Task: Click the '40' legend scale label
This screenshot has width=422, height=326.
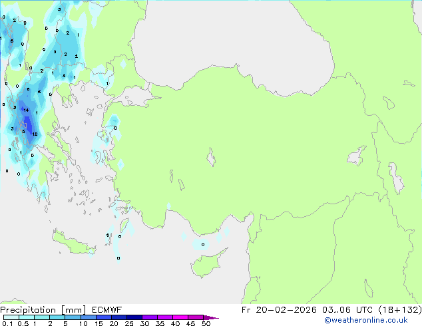Action: (175, 323)
